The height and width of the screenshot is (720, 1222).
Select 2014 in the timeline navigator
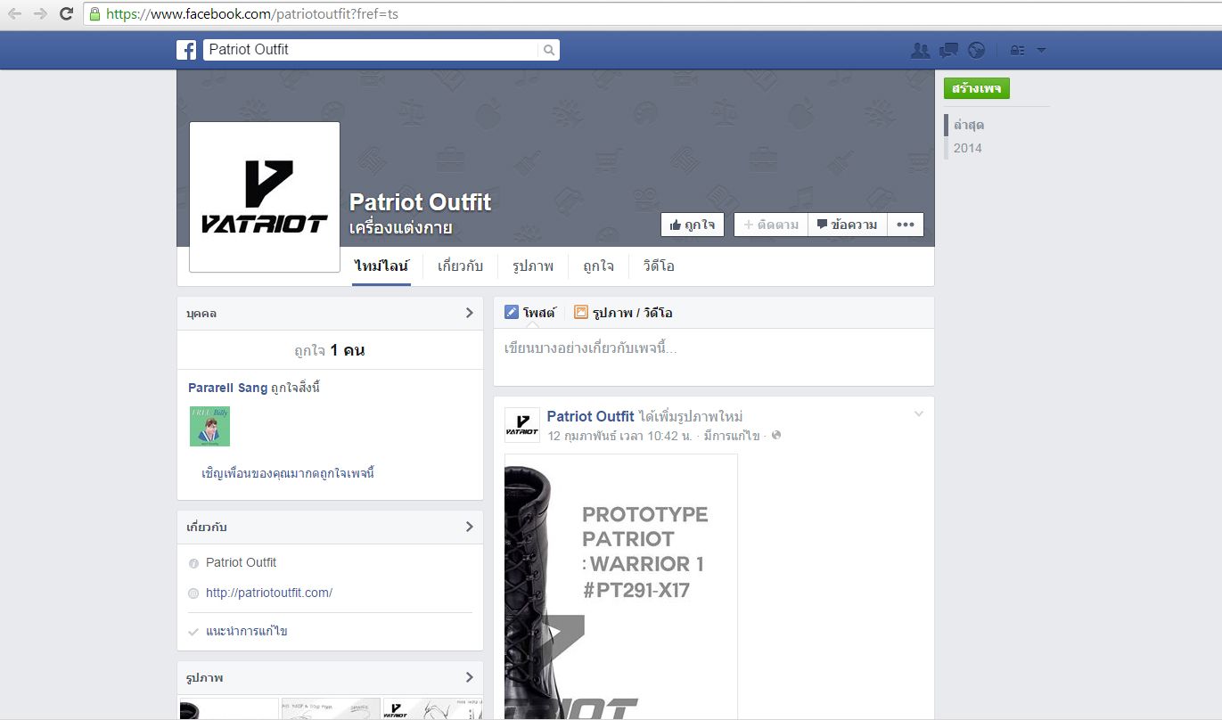pyautogui.click(x=967, y=148)
